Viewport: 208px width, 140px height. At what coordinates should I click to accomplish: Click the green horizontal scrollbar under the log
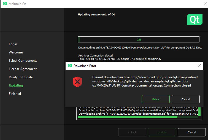tap(128, 117)
